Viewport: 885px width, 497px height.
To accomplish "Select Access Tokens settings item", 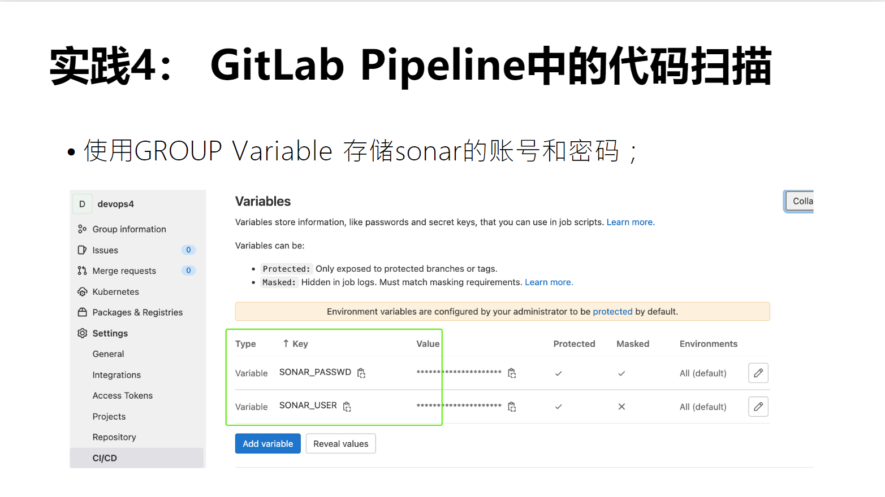I will tap(123, 396).
